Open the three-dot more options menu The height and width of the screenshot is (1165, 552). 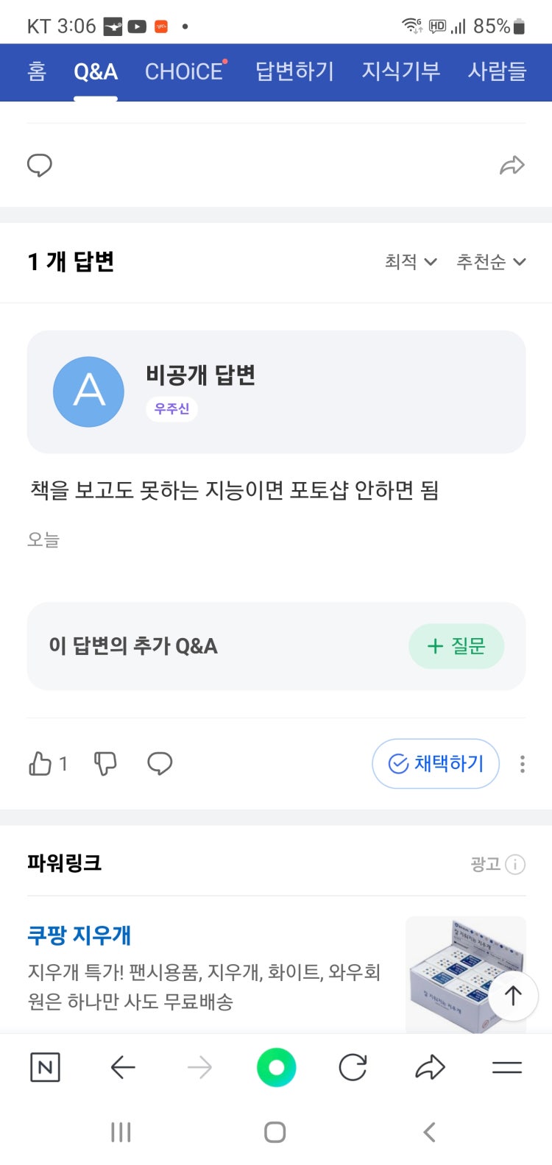click(x=523, y=764)
